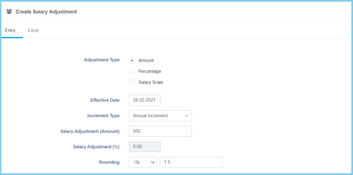Click the Salary Adjustment (%) field showing 0.00

point(145,147)
